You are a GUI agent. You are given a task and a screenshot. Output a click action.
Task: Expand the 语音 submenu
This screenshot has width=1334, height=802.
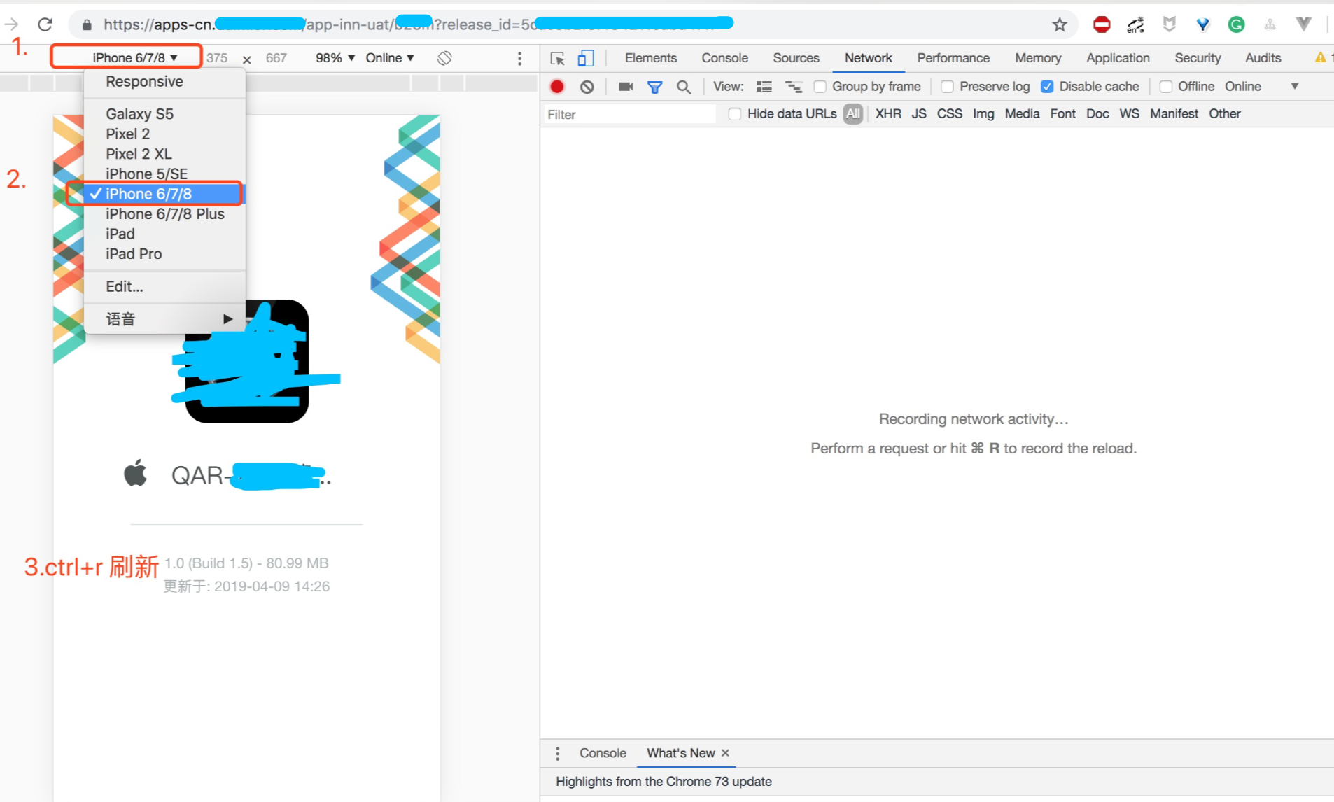(164, 319)
